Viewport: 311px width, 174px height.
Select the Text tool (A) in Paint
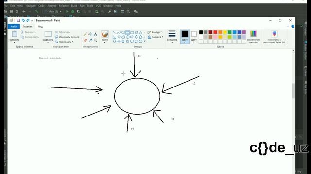click(x=95, y=34)
